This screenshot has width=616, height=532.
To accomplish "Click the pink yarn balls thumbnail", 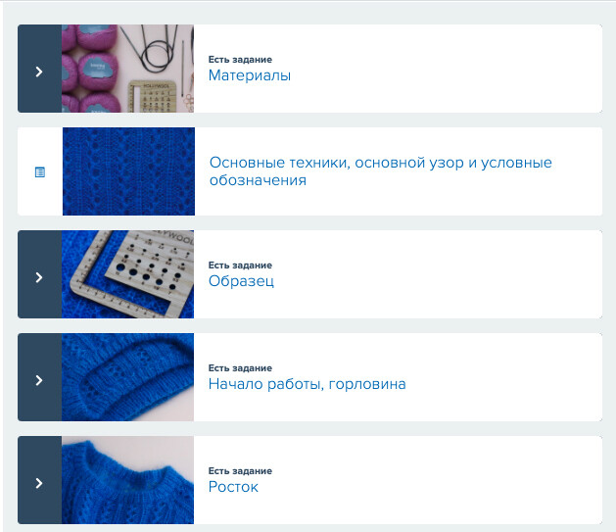I will click(127, 69).
